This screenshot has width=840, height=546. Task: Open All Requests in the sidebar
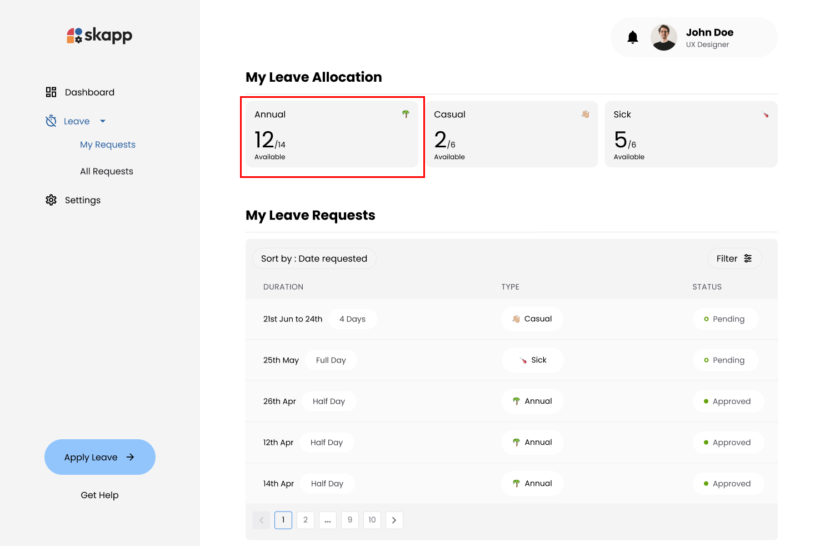(107, 171)
